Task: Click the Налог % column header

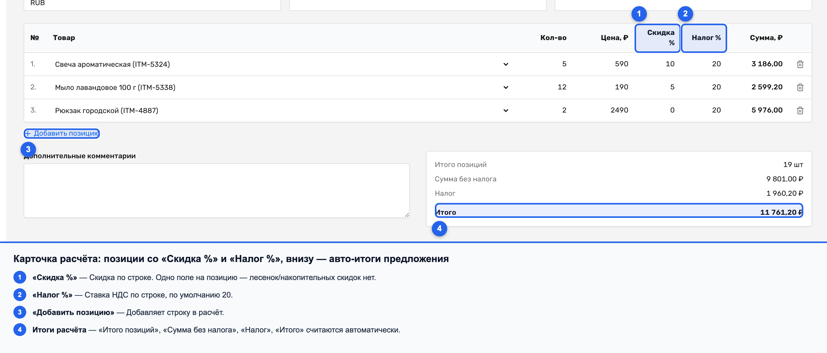Action: [x=704, y=38]
